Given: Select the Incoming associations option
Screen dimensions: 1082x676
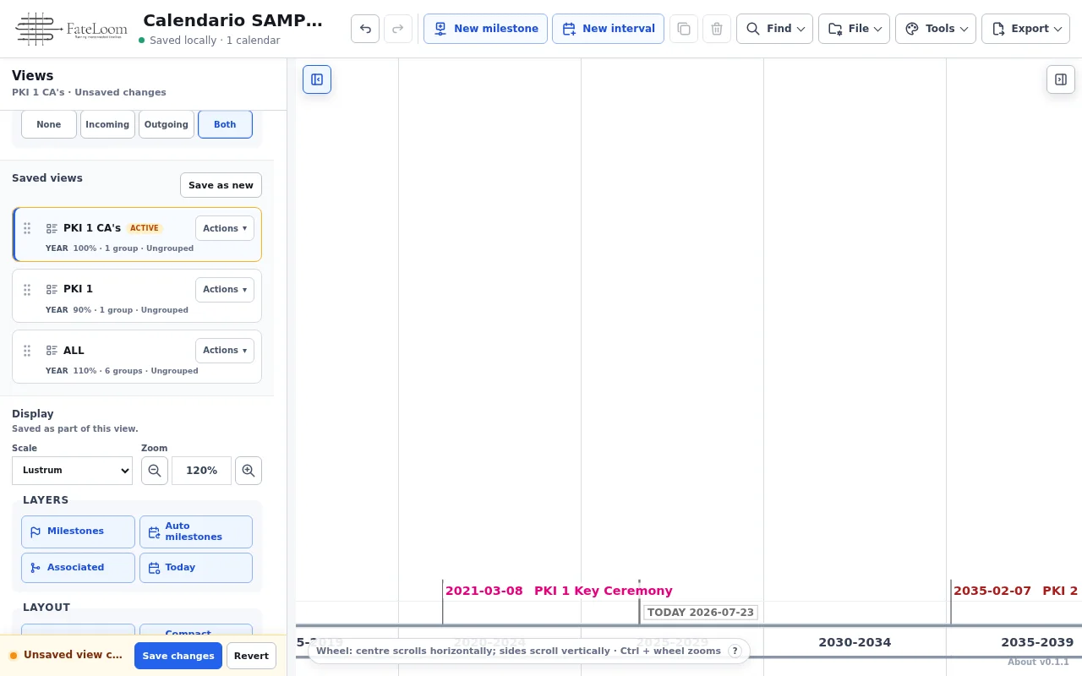Looking at the screenshot, I should click(107, 124).
